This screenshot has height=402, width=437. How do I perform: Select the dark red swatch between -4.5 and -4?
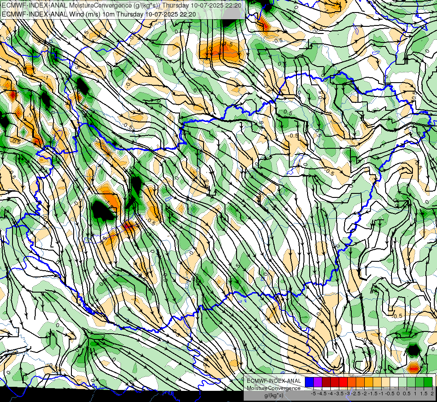tap(326, 382)
